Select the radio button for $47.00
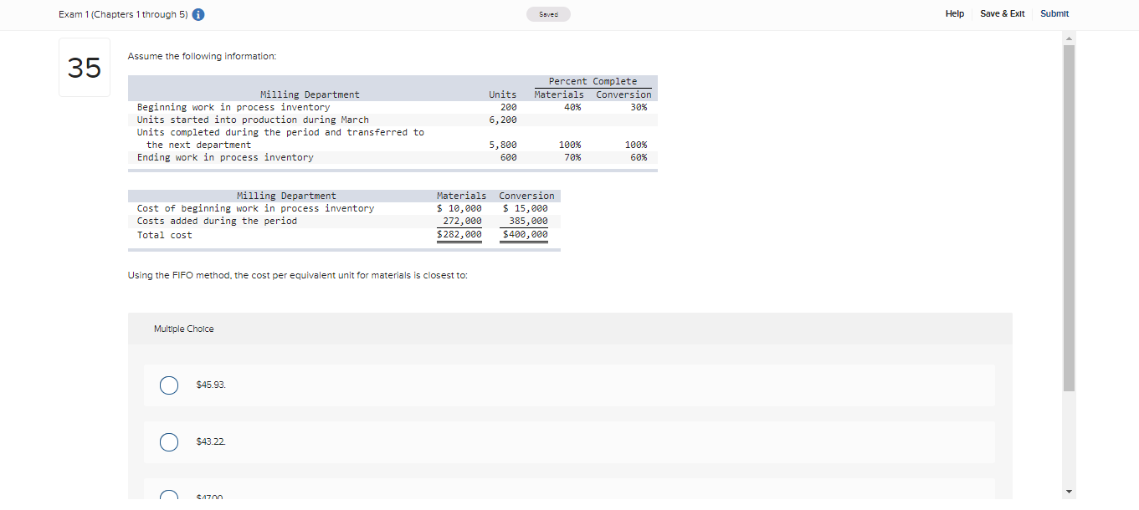The image size is (1139, 510). [169, 496]
